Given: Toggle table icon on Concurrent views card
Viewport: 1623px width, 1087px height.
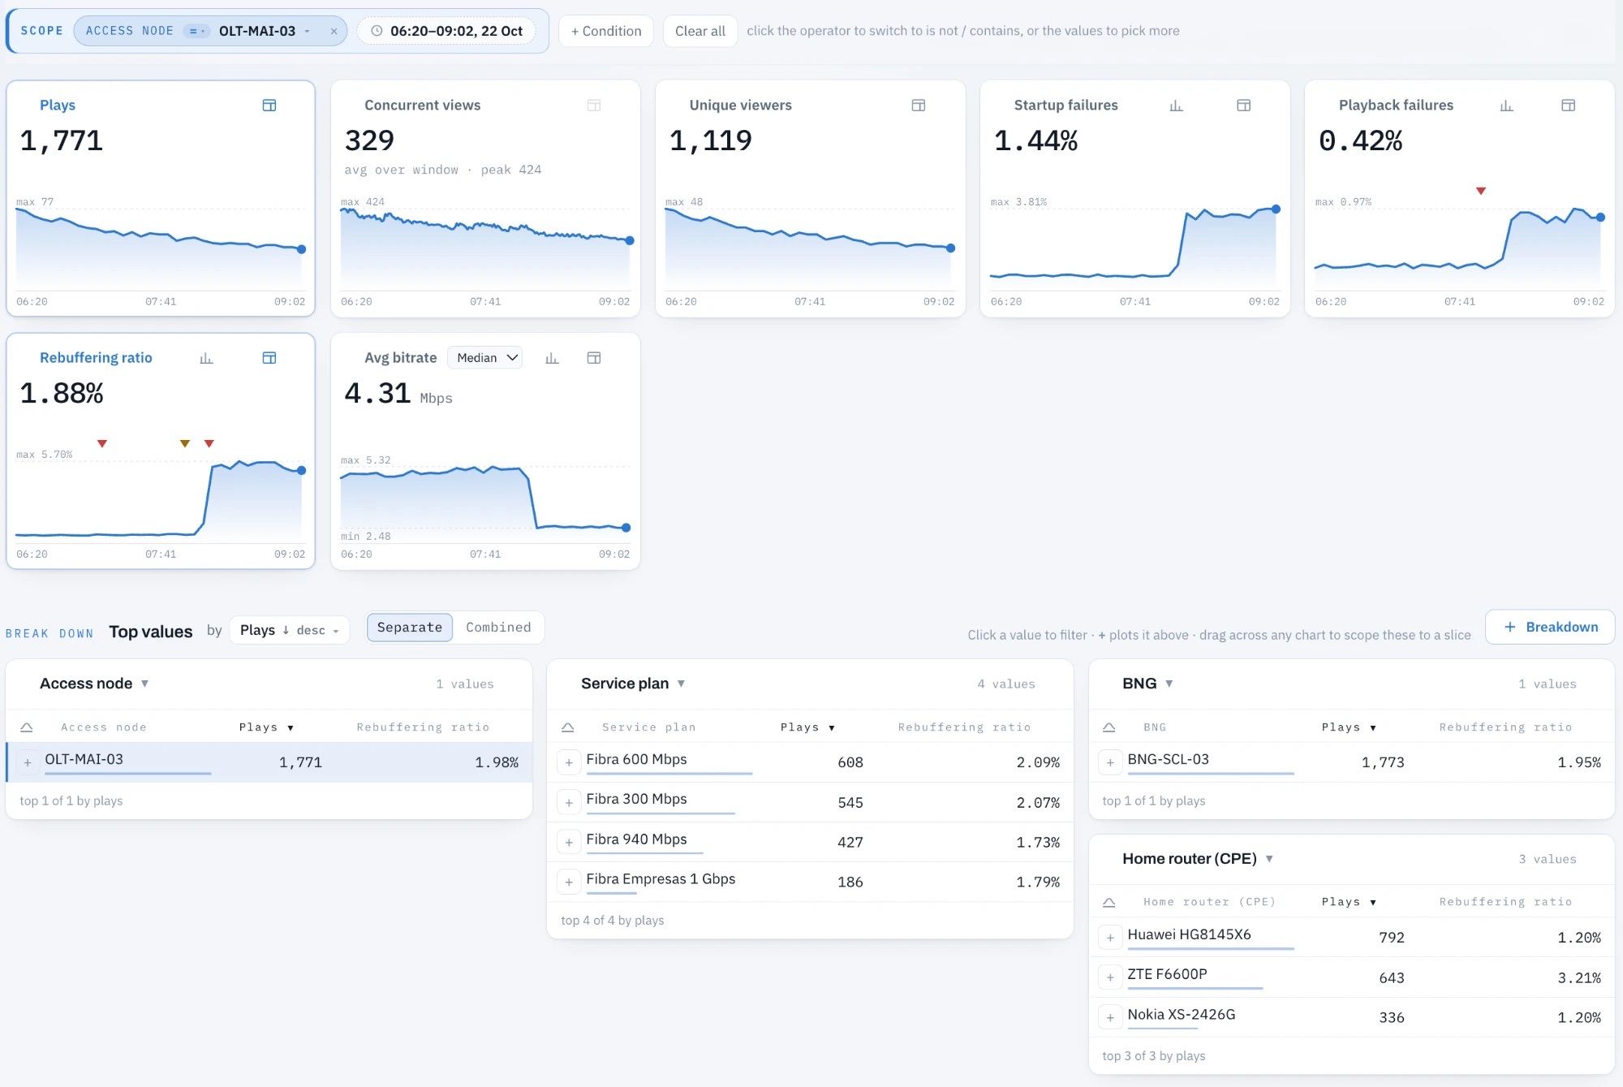Looking at the screenshot, I should click(x=594, y=106).
